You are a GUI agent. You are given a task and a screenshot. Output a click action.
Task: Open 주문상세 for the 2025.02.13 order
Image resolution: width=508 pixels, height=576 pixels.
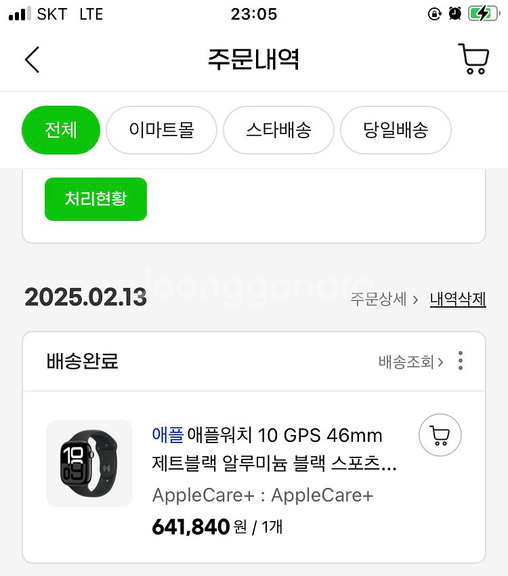[384, 299]
